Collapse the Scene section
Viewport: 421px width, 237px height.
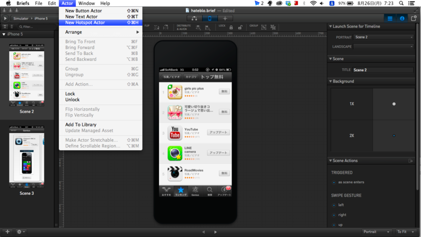pyautogui.click(x=330, y=58)
